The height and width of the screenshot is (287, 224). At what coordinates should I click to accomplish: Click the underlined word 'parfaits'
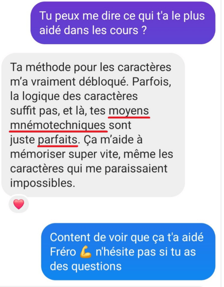click(58, 140)
